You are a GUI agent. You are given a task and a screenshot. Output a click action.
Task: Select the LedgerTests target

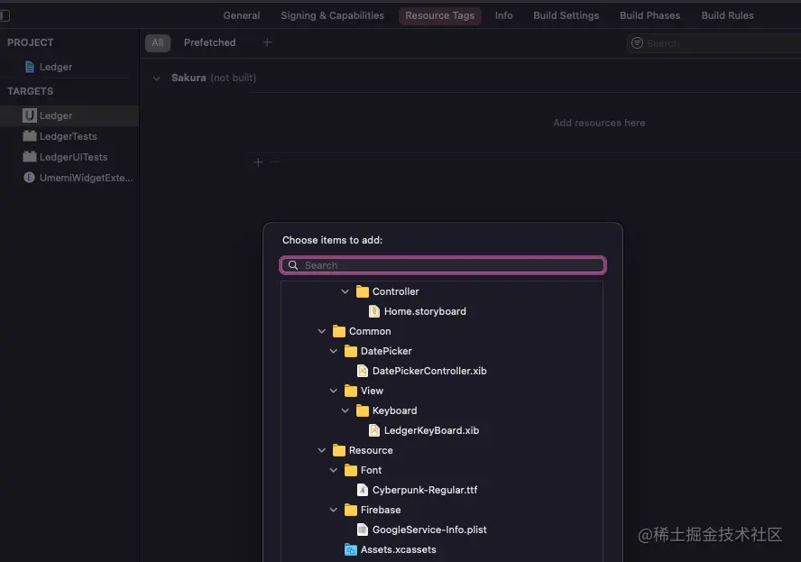69,136
